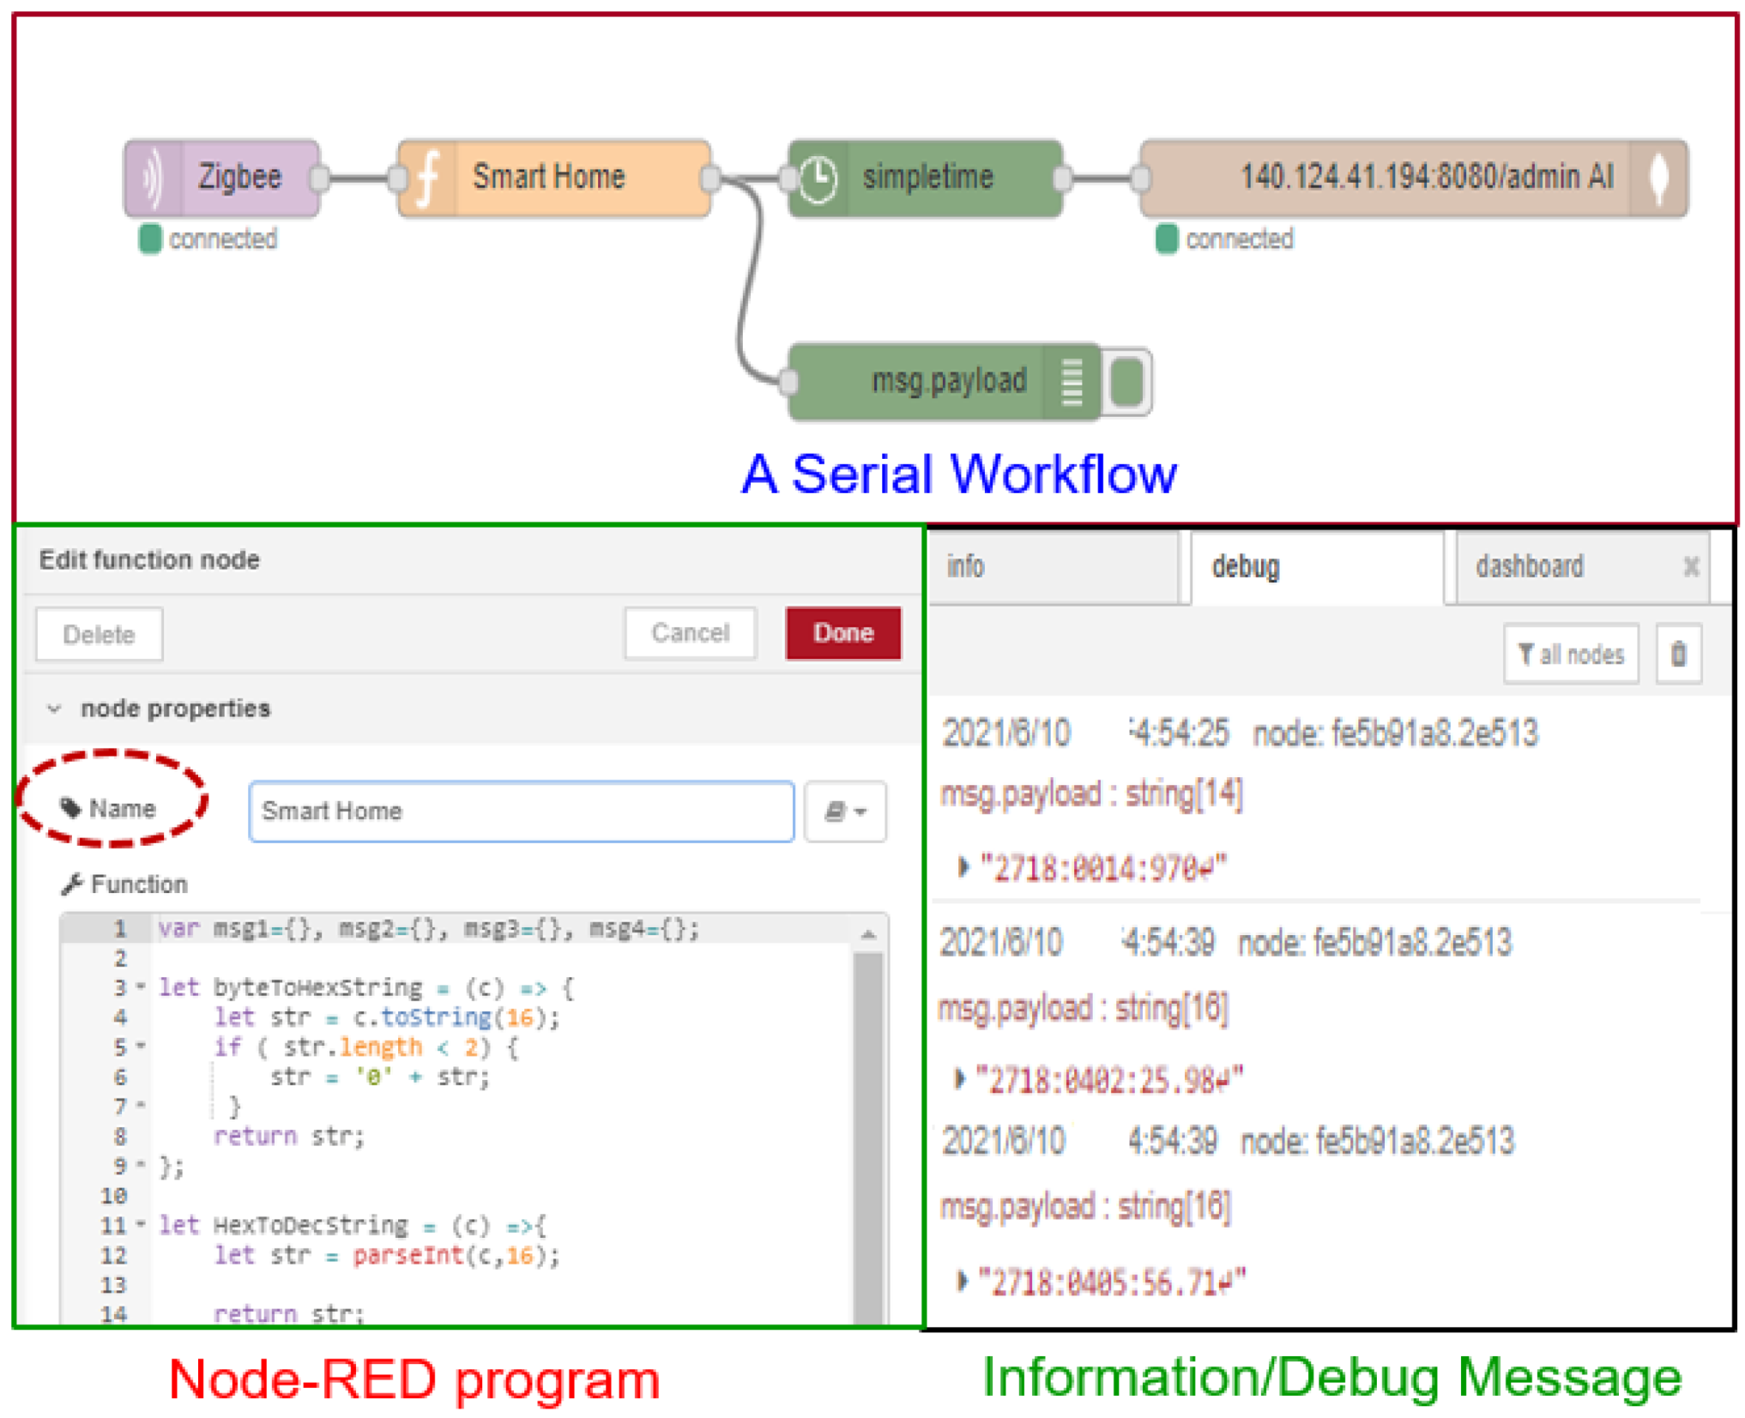Clear debug messages with trash icon
This screenshot has height=1418, width=1745.
[1678, 654]
